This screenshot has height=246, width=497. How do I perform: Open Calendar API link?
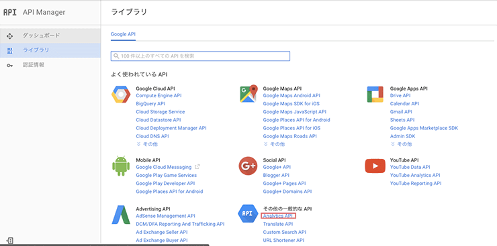[404, 104]
